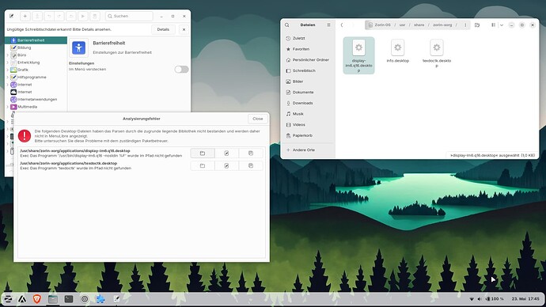The image size is (546, 307).
Task: Open Videos in Dateien sidebar
Action: (x=308, y=124)
